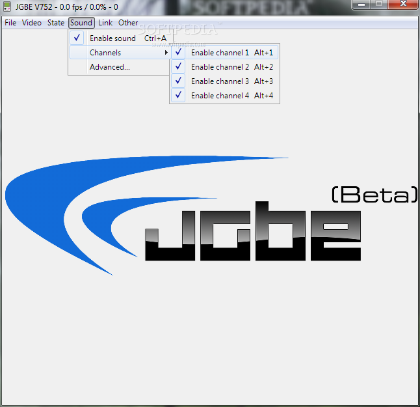The height and width of the screenshot is (407, 420).
Task: Toggle Enable channel 1
Action: (x=224, y=52)
